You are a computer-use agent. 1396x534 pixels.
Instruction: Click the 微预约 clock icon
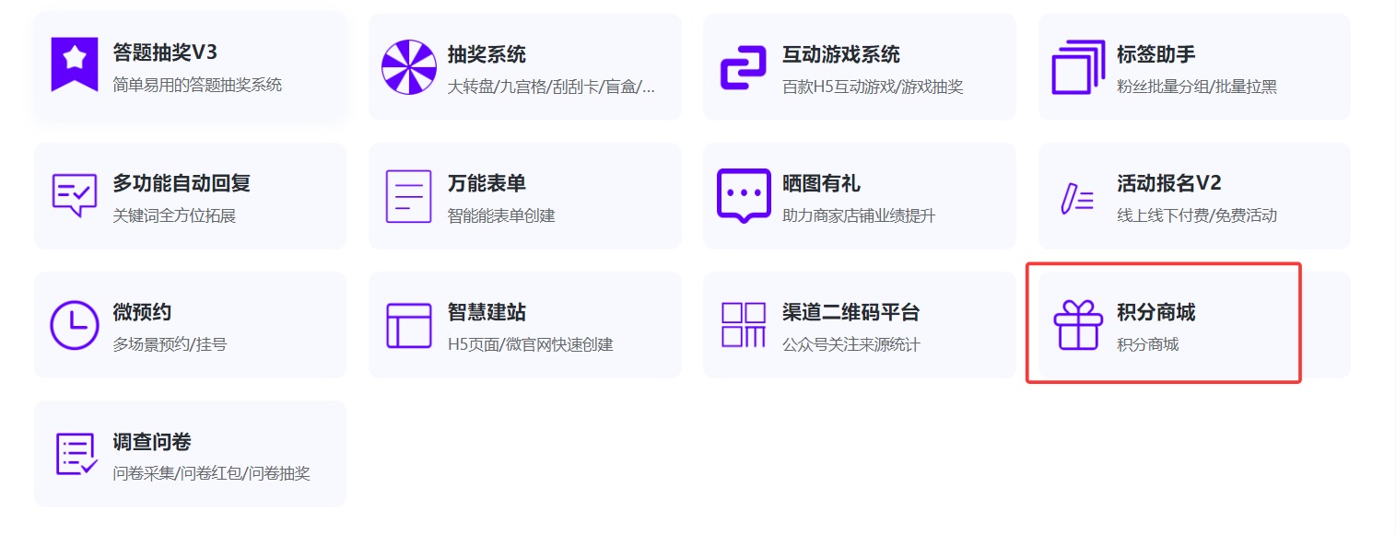pyautogui.click(x=75, y=324)
